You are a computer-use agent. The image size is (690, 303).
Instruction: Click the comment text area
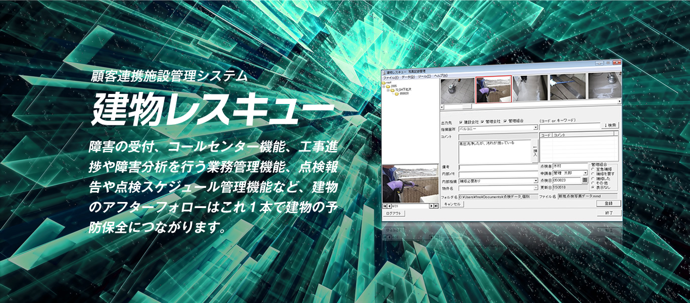[x=495, y=151]
